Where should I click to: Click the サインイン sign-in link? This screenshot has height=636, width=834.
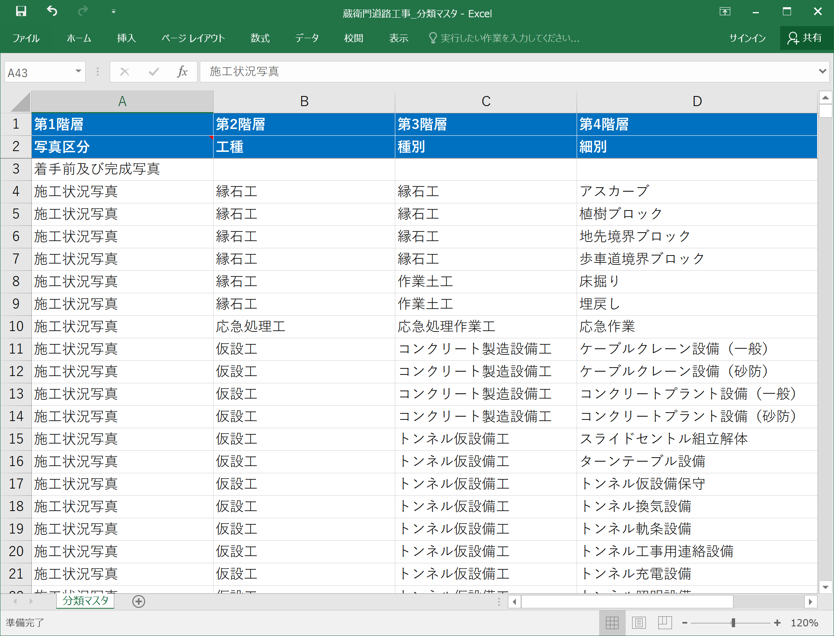(x=747, y=38)
